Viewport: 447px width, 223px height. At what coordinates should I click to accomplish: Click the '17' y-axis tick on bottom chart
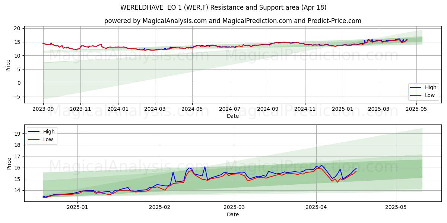18,156
